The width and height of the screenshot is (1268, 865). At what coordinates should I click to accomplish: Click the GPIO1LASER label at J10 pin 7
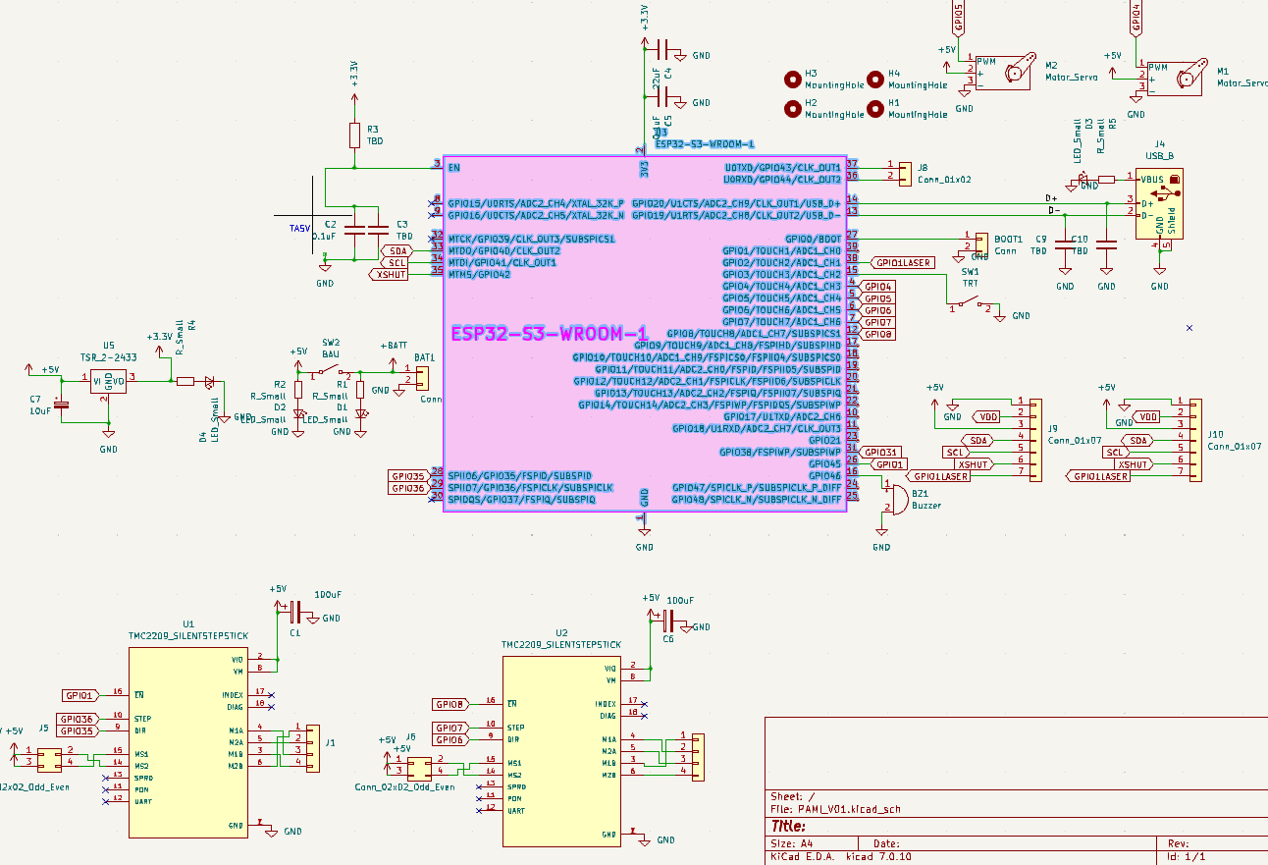[x=1098, y=476]
